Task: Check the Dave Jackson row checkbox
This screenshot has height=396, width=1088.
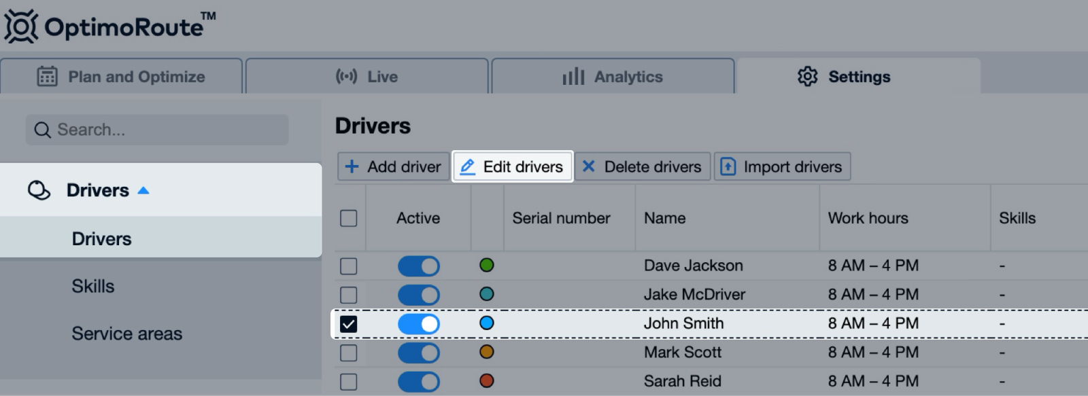Action: (x=348, y=266)
